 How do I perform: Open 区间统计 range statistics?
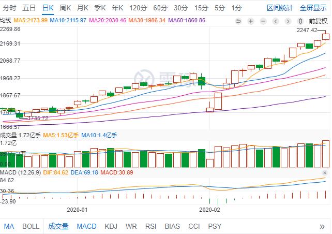(x=280, y=8)
